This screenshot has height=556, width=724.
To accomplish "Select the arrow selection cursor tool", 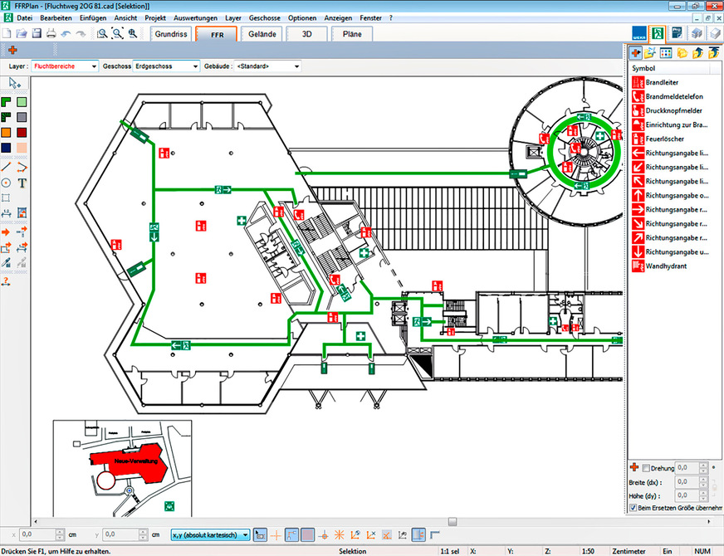I will (x=14, y=84).
